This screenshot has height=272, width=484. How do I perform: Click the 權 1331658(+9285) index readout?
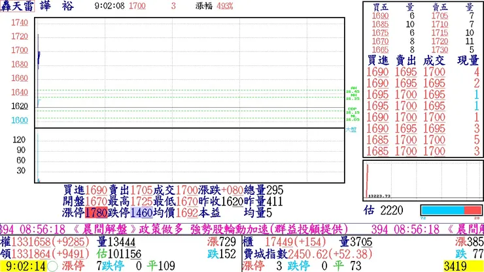tap(45, 242)
